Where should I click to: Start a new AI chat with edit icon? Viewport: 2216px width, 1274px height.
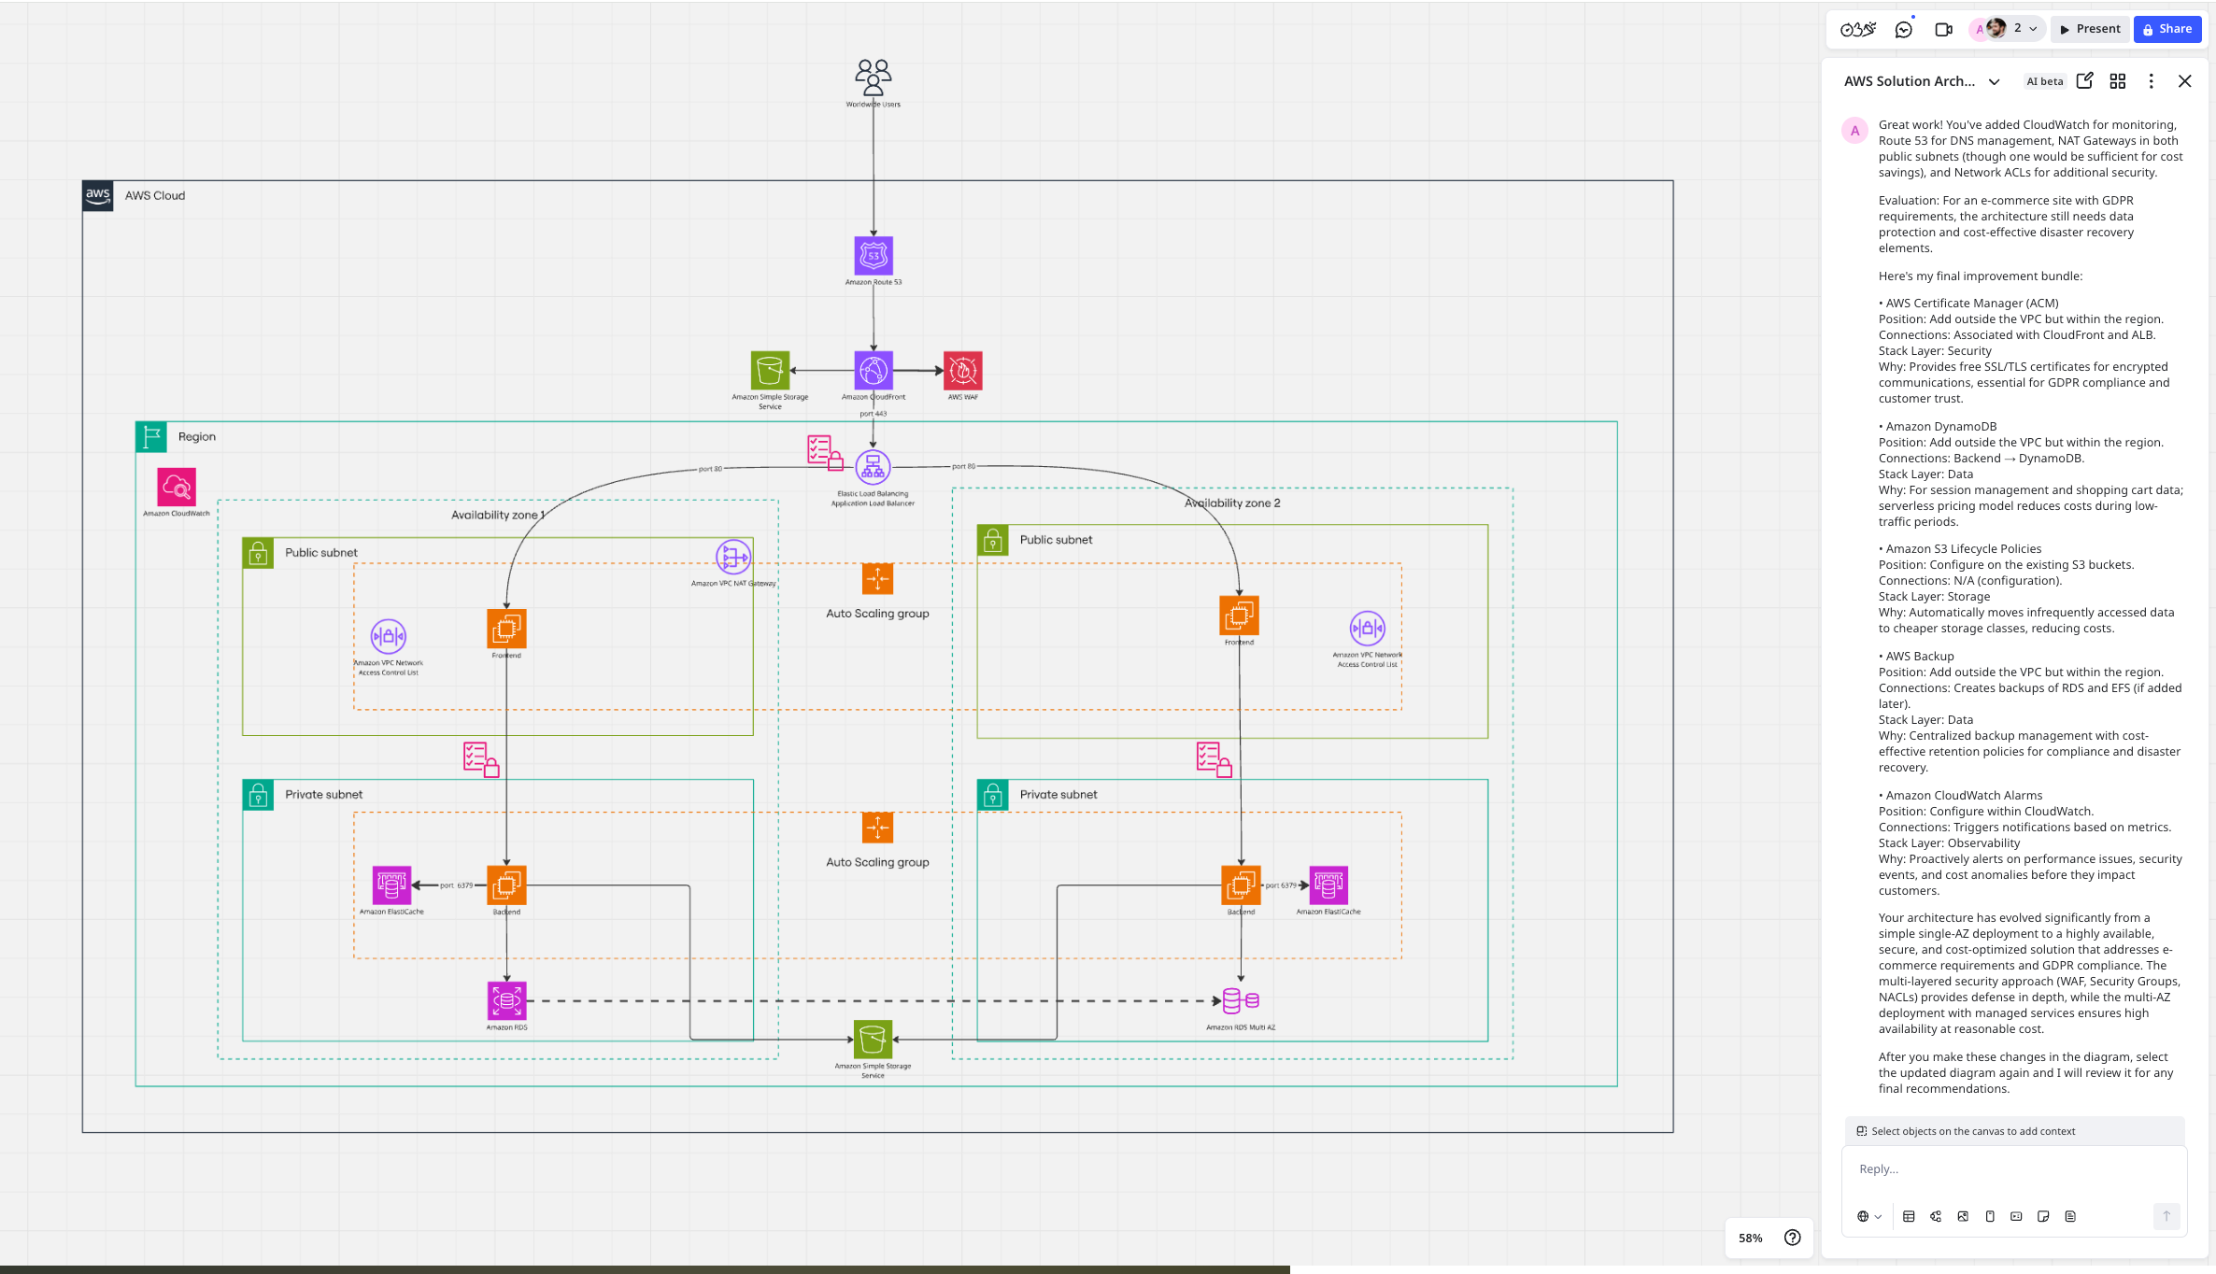2084,81
